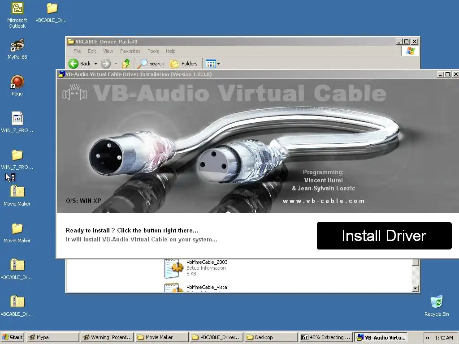Click the www.vb-cable.com text
The image size is (459, 344).
click(324, 201)
